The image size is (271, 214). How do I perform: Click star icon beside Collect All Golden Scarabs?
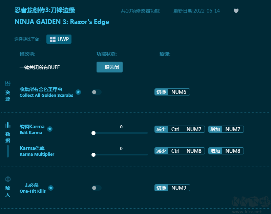[78, 92]
